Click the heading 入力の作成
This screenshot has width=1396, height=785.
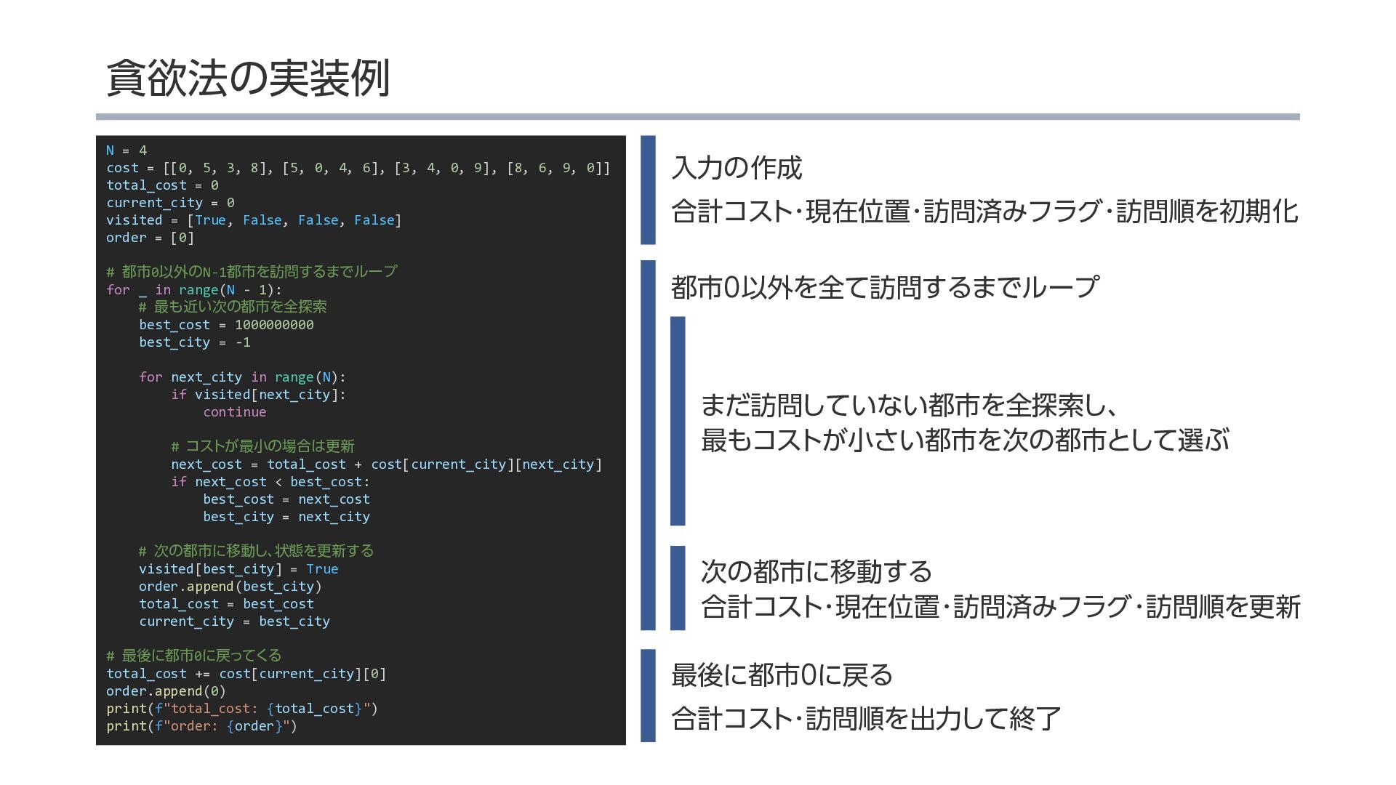(736, 168)
